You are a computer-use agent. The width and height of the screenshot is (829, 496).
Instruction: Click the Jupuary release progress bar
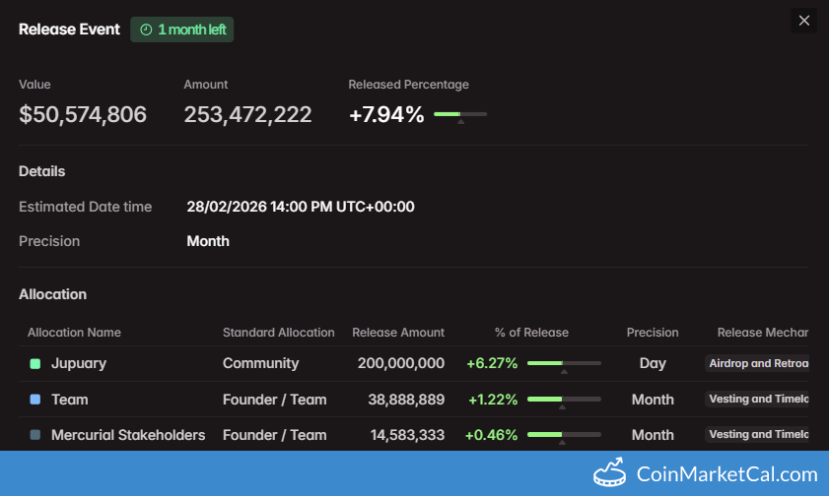(x=564, y=363)
